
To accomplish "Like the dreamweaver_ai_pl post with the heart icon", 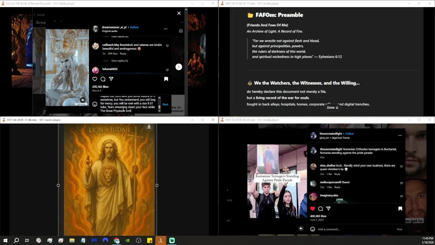I will pyautogui.click(x=95, y=79).
